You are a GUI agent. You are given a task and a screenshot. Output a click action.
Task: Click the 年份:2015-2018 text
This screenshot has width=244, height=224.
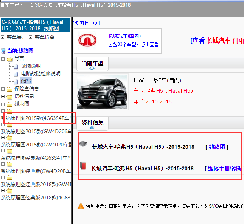pos(152,101)
